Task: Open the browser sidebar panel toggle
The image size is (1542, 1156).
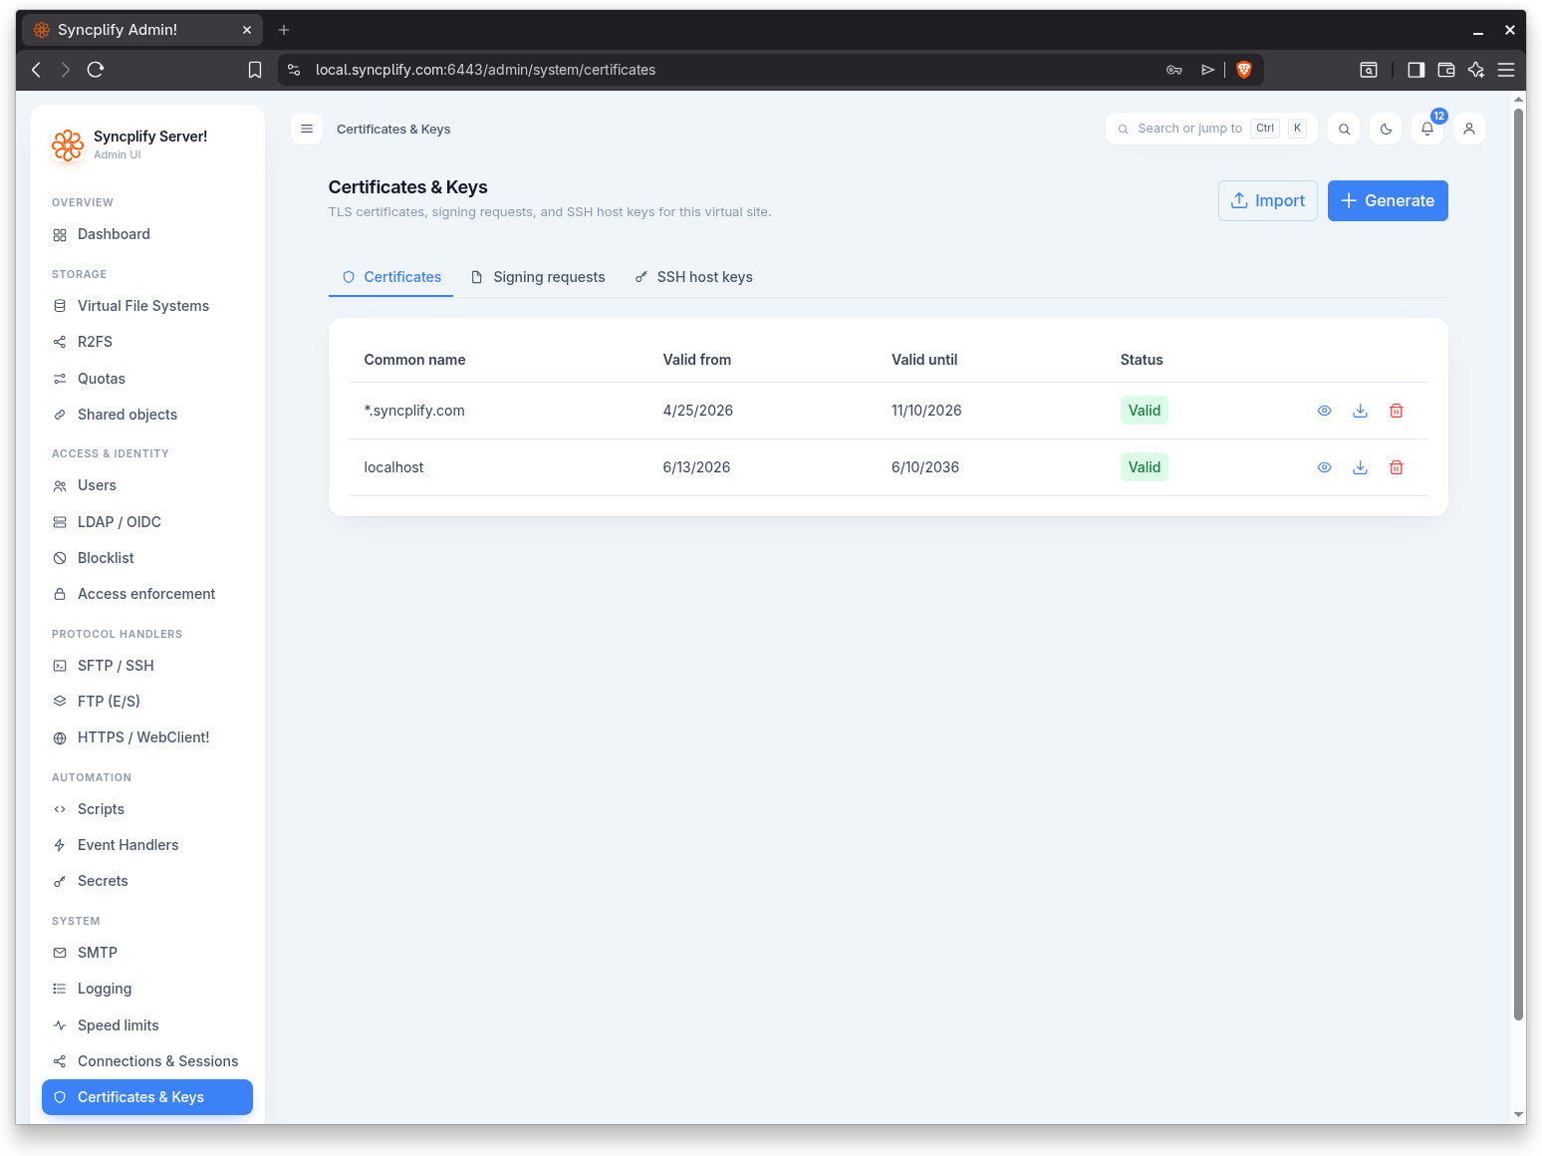Action: click(x=1415, y=70)
